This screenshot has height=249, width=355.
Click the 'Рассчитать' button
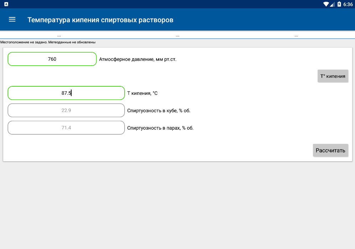(330, 150)
